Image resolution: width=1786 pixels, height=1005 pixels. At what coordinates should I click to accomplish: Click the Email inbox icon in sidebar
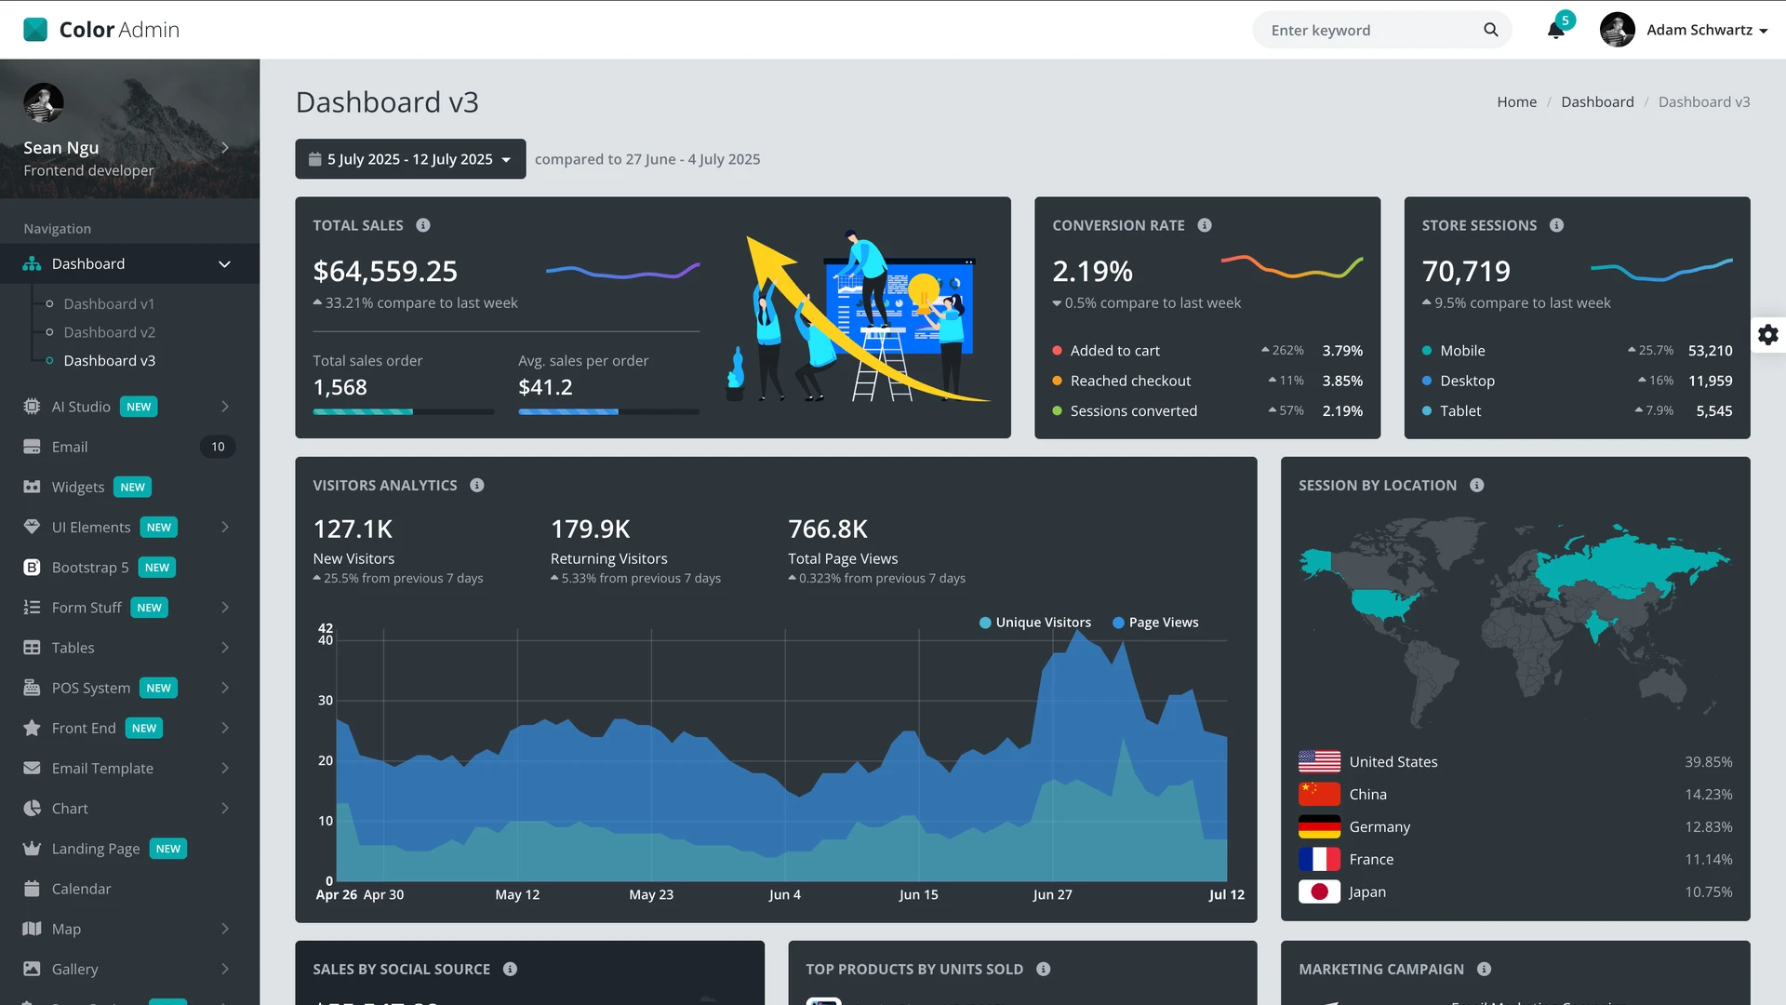32,447
